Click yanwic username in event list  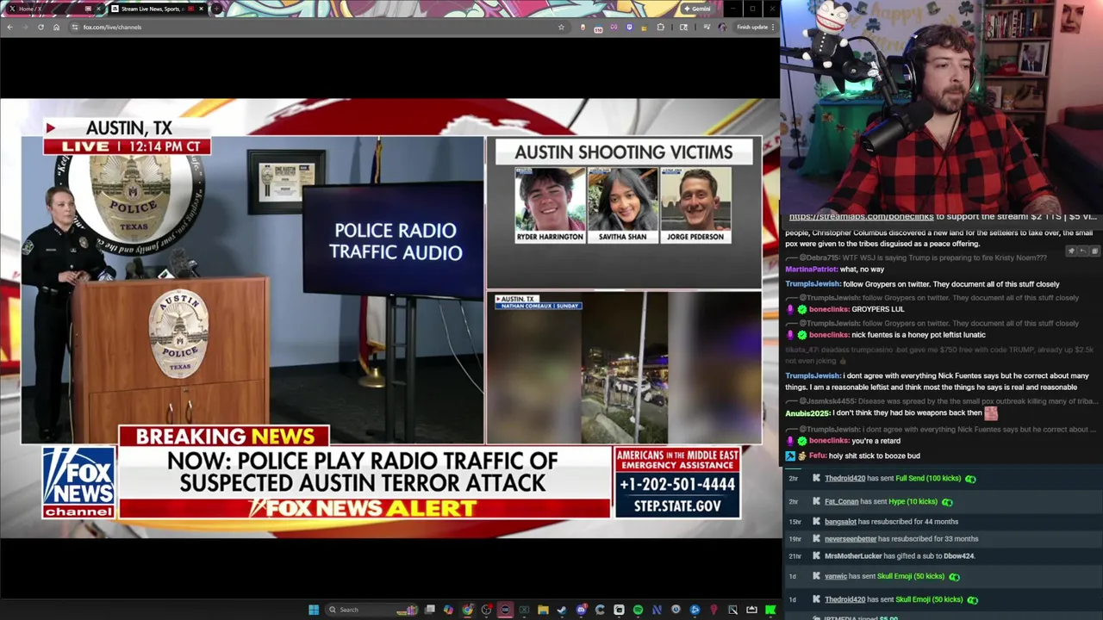[835, 577]
